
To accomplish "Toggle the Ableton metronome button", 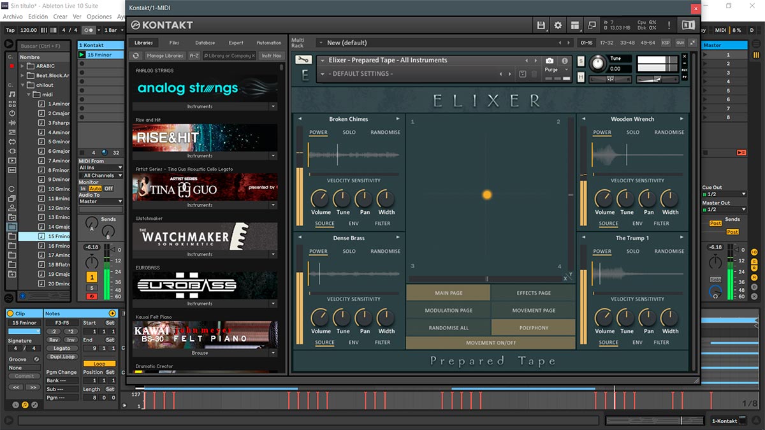I will (x=89, y=30).
